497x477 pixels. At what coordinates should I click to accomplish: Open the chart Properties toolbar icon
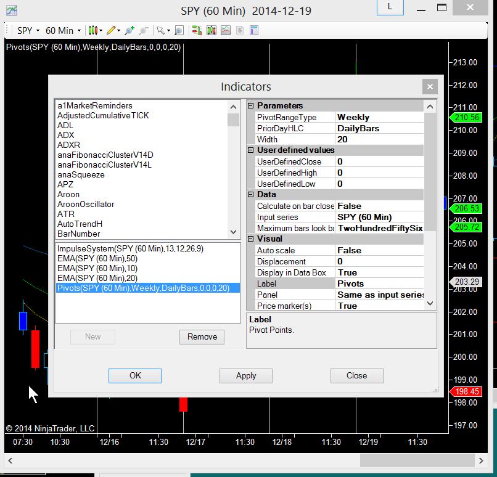point(254,30)
